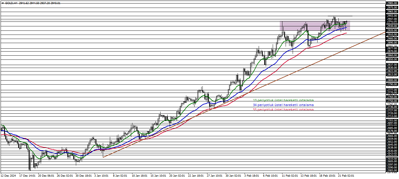This screenshot has height=179, width=399.
Task: Click the 2750.00 price level label
Action: 392,101
